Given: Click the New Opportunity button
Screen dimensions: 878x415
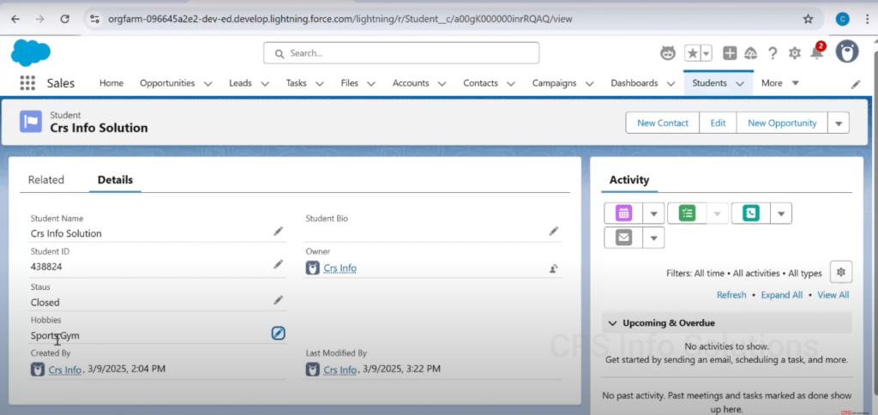Looking at the screenshot, I should pos(782,123).
